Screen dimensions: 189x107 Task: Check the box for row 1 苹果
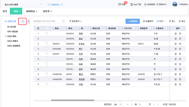coord(47,33)
